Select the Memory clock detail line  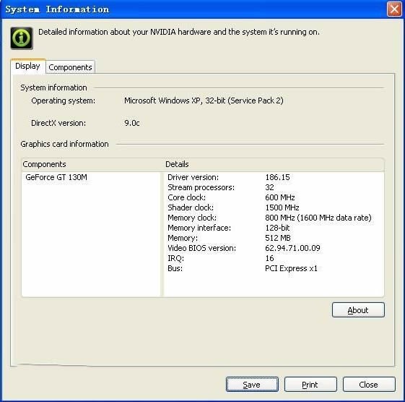tap(274, 218)
